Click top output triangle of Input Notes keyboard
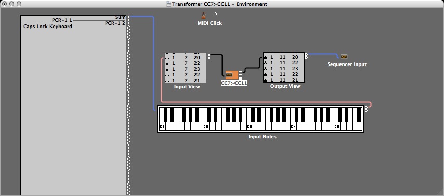This screenshot has width=444, height=196. click(367, 107)
